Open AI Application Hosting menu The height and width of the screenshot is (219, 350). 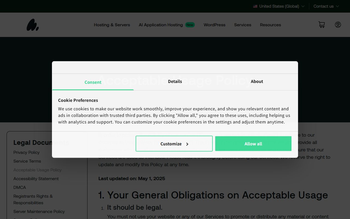(161, 25)
